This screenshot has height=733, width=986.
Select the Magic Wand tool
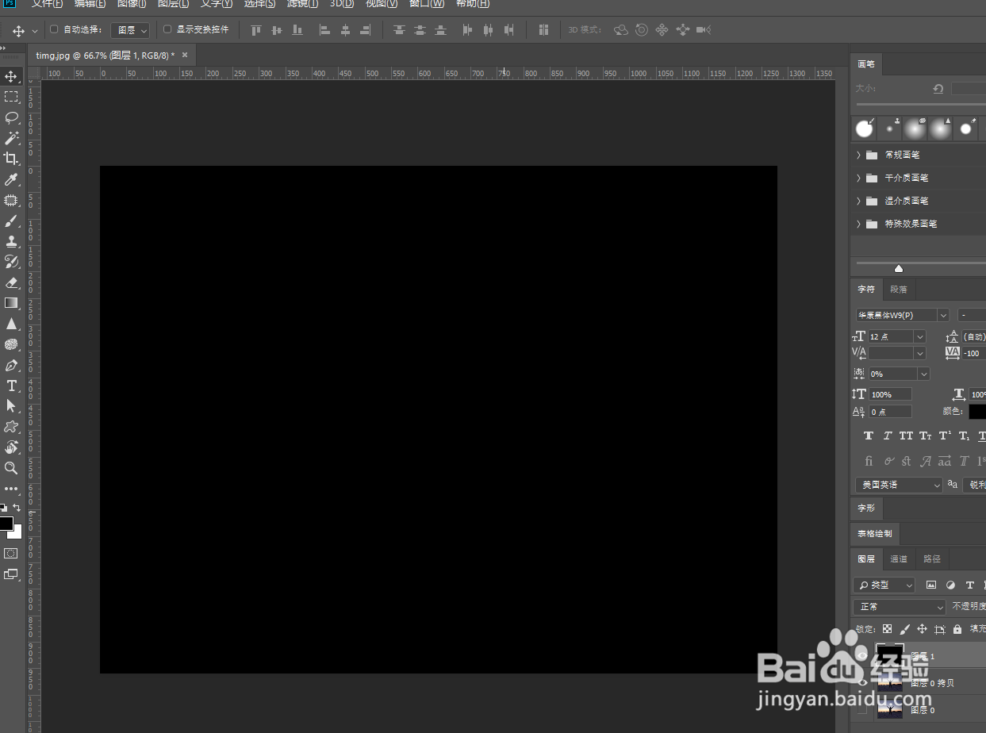(11, 138)
